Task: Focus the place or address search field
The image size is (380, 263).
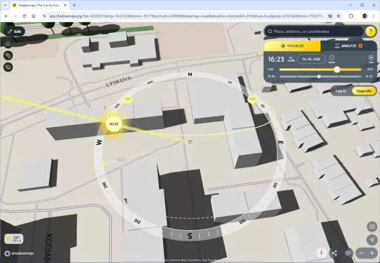Action: click(x=314, y=31)
